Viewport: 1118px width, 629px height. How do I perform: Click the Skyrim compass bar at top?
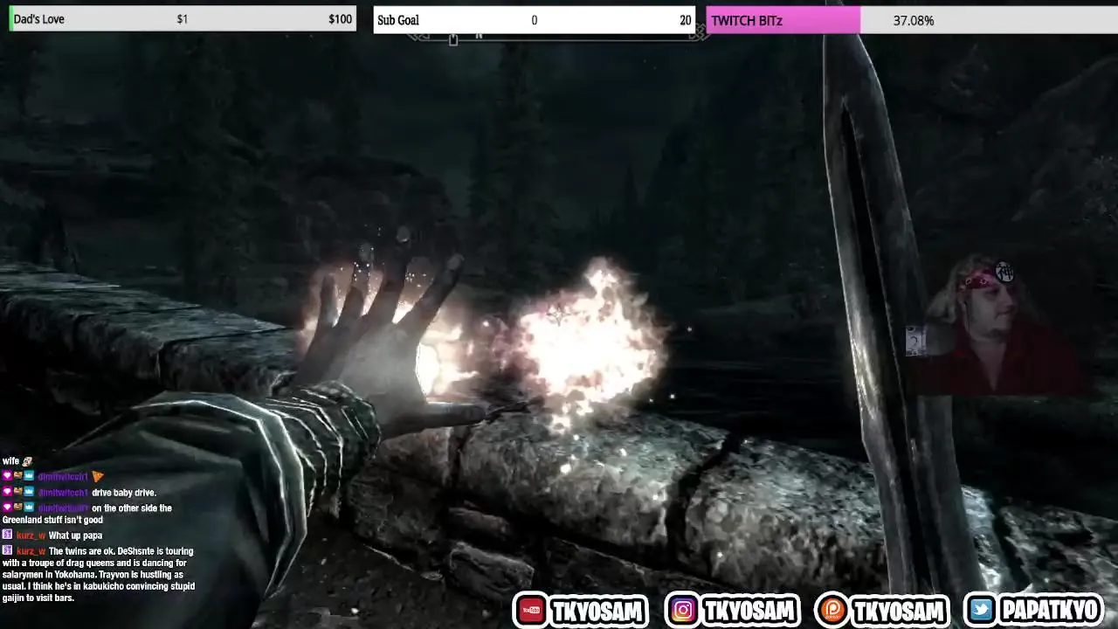559,37
